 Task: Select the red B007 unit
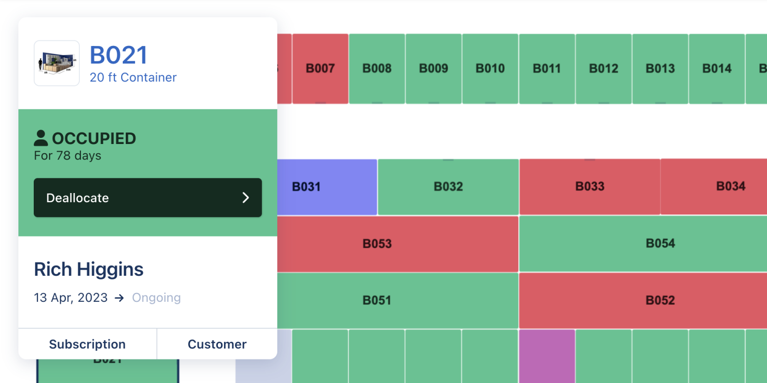pos(320,68)
